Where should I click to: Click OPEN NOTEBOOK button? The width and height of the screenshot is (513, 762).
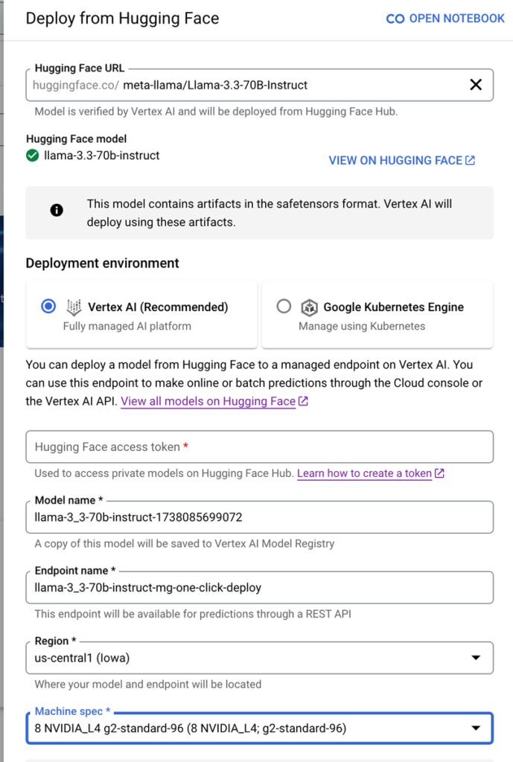click(x=456, y=19)
